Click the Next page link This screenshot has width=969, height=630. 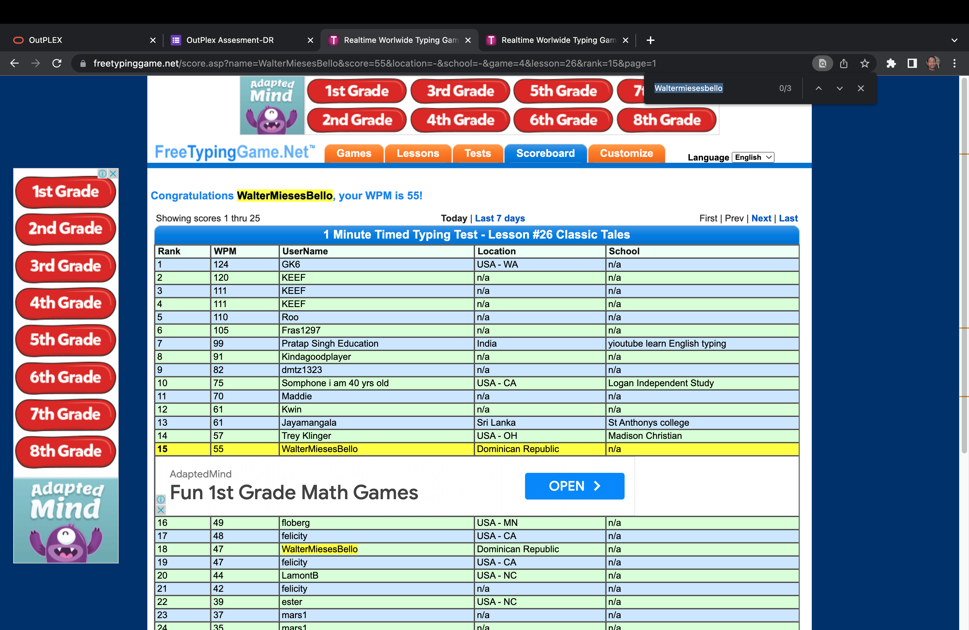click(761, 218)
